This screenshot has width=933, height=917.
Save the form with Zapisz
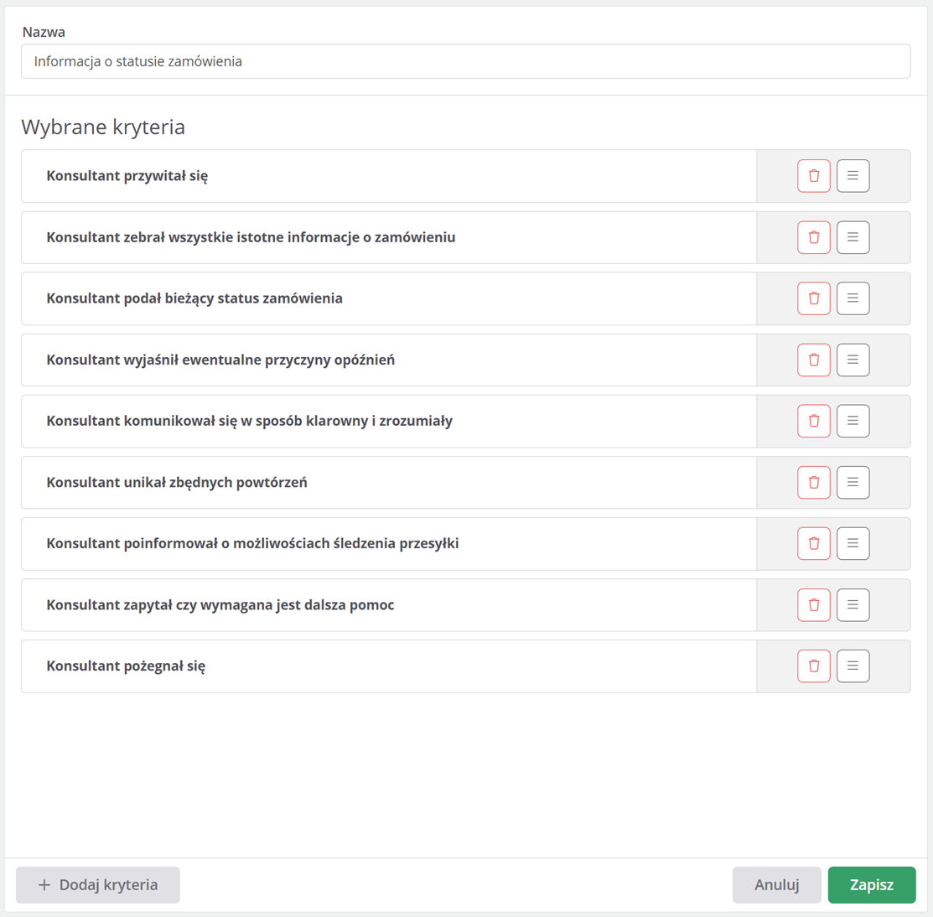(872, 885)
